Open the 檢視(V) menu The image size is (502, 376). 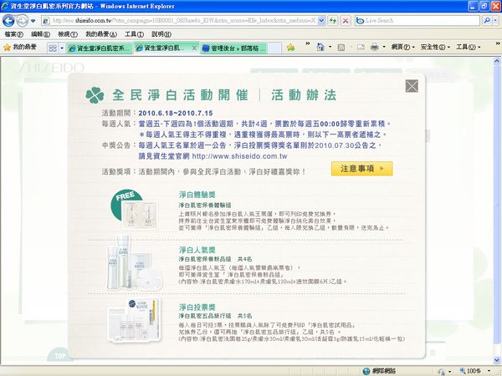(x=68, y=34)
